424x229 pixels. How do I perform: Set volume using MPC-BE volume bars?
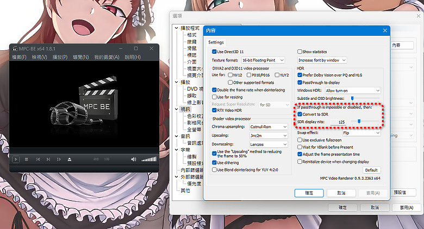point(149,160)
